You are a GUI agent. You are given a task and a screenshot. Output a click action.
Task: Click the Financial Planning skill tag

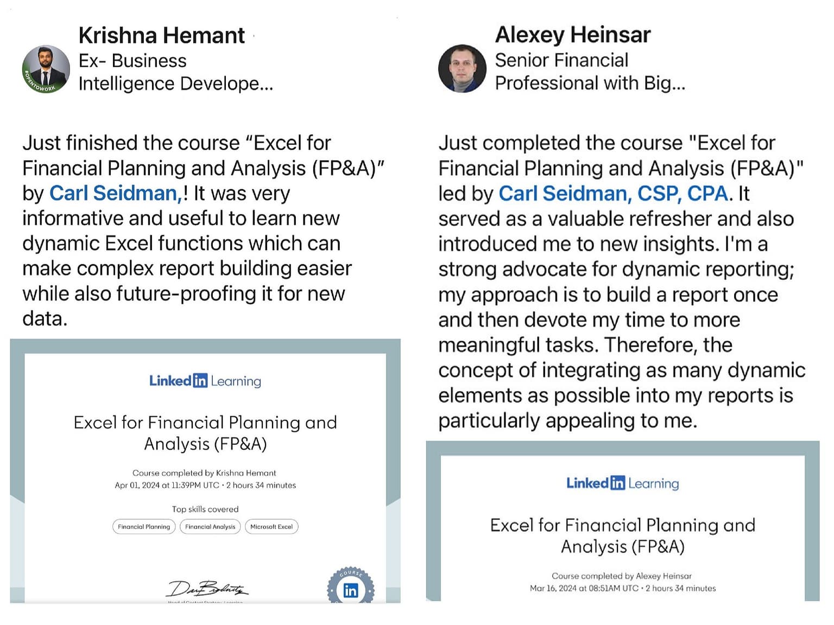click(x=144, y=527)
